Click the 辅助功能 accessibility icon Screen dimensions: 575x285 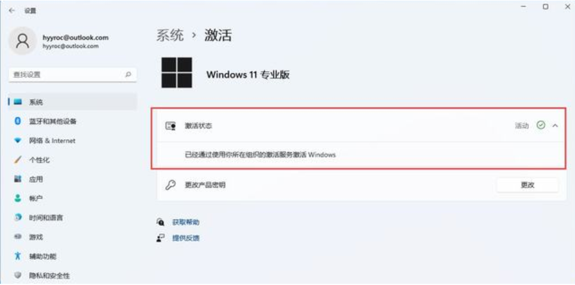point(17,256)
